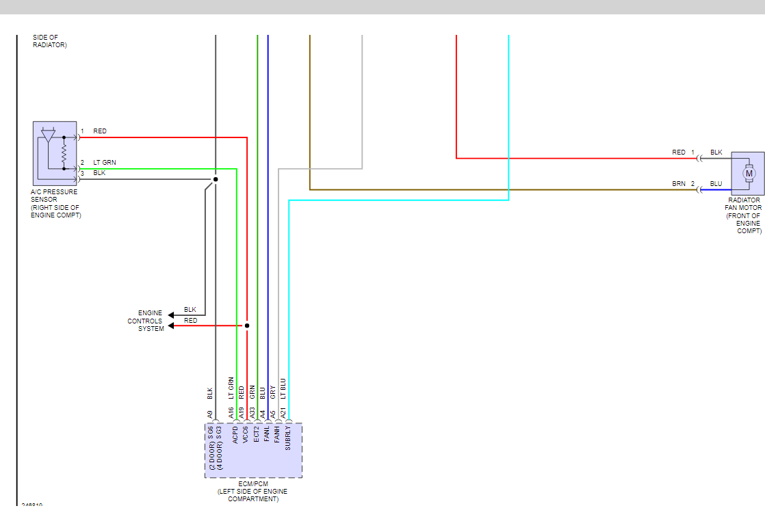The width and height of the screenshot is (765, 532).
Task: Click the "BLU" label beside the fan motor
Action: click(x=716, y=184)
